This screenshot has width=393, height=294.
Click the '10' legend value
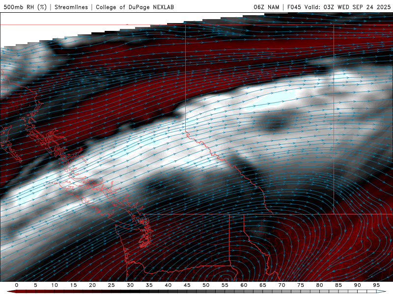pyautogui.click(x=55, y=285)
